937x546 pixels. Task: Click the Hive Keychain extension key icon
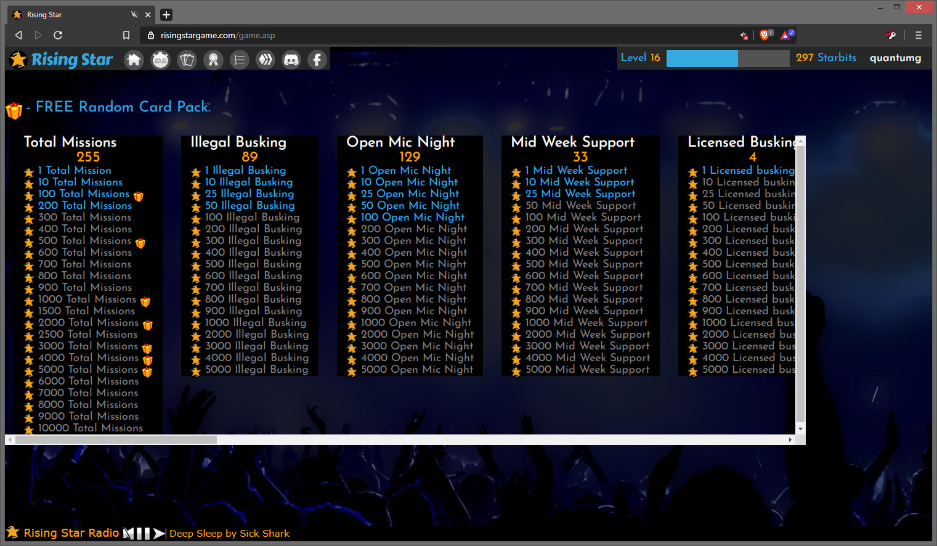point(891,35)
